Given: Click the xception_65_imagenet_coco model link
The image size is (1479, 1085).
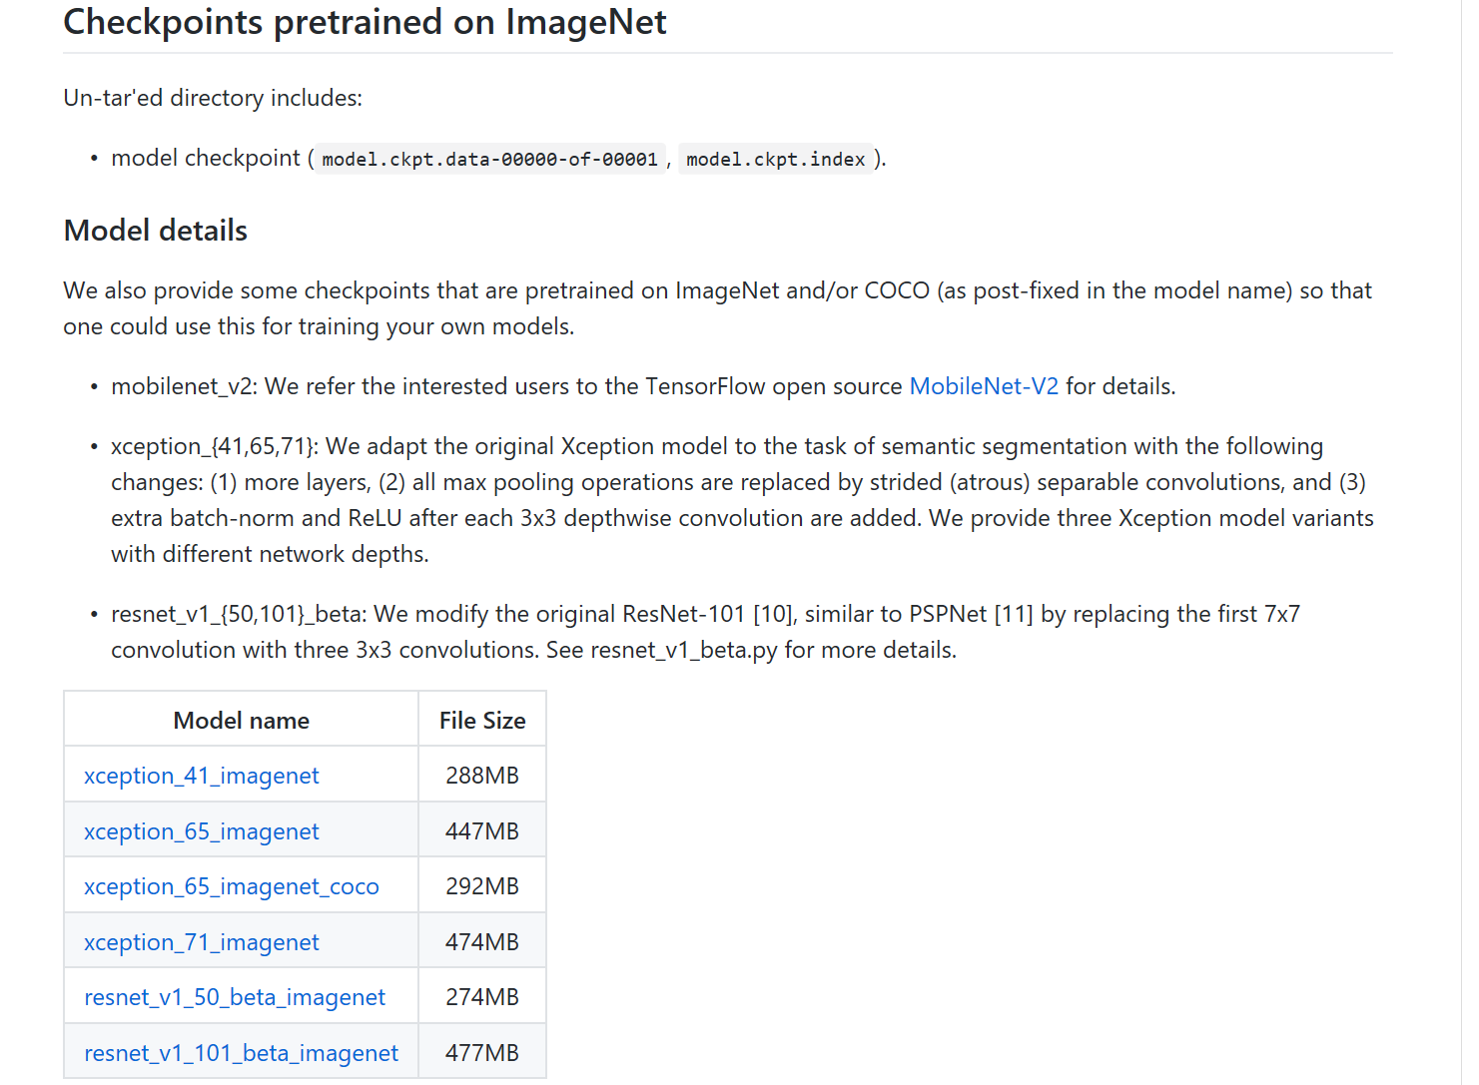Looking at the screenshot, I should (231, 886).
